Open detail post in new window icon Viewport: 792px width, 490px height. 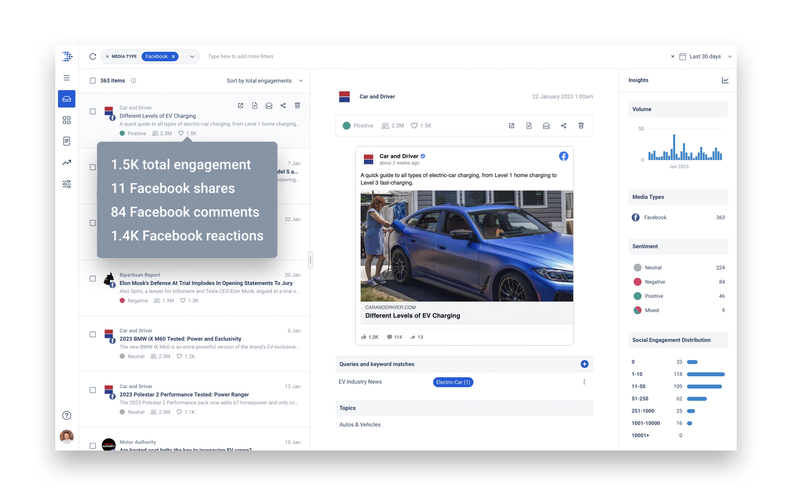pos(512,126)
